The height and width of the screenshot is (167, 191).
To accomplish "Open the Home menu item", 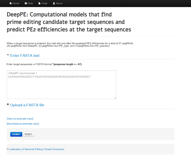I will click(16, 3).
